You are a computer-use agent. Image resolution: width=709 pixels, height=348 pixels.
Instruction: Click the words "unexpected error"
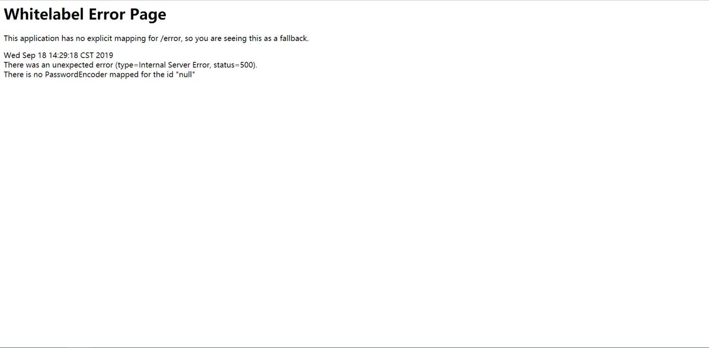click(x=83, y=65)
